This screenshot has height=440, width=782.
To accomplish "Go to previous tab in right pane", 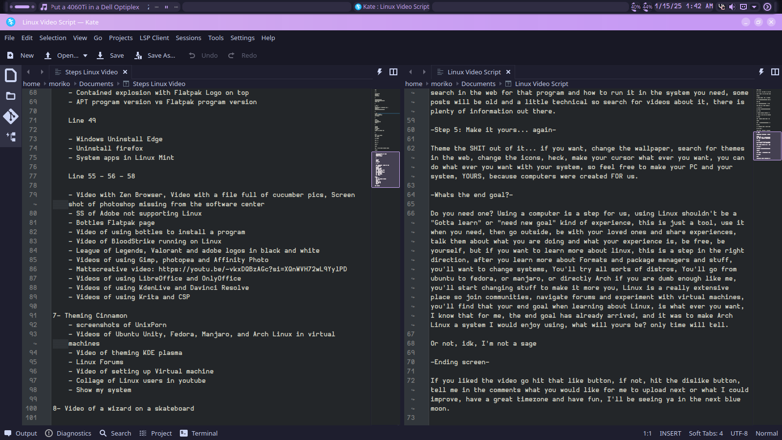I will (411, 72).
